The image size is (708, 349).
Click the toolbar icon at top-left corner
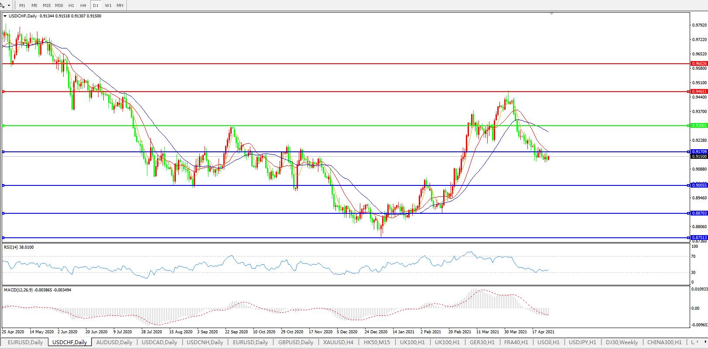(x=2, y=6)
